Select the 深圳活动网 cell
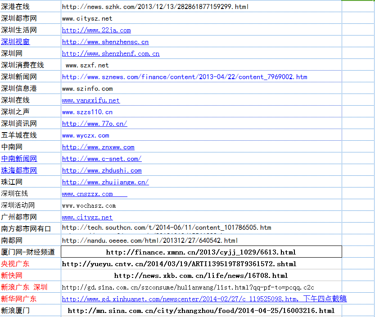The image size is (375, 317). click(31, 205)
